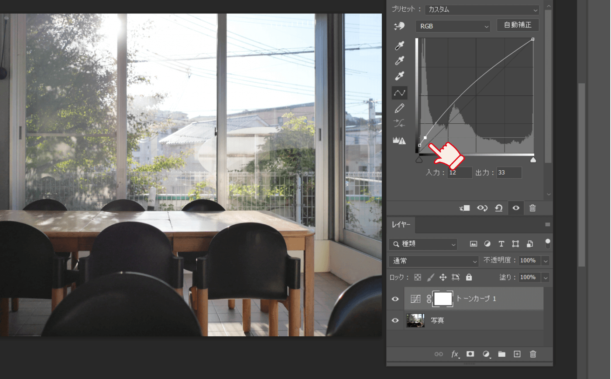
Task: Open the RGB channel dropdown
Action: (453, 26)
